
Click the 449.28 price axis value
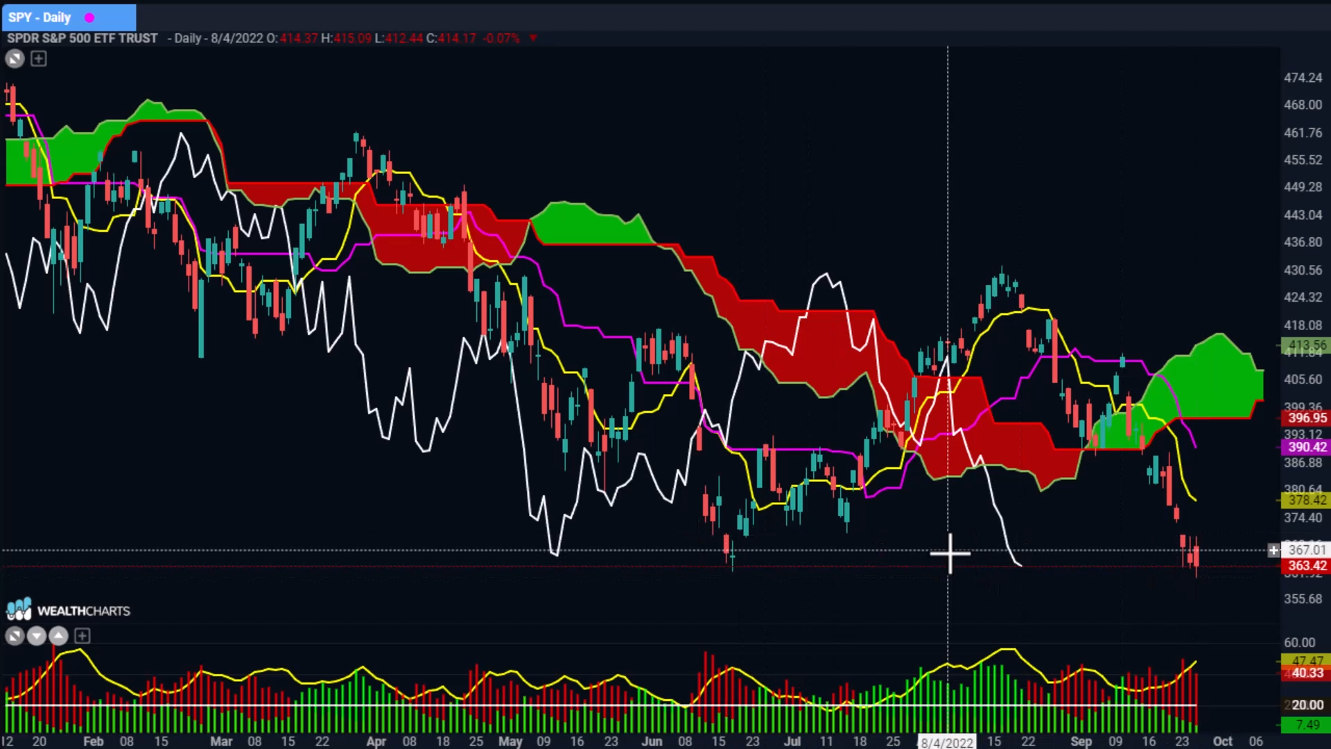[1303, 187]
